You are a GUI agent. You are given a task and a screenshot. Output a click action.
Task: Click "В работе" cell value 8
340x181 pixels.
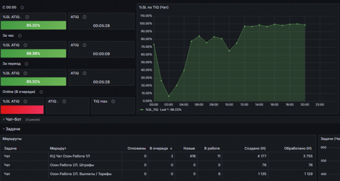(219, 174)
